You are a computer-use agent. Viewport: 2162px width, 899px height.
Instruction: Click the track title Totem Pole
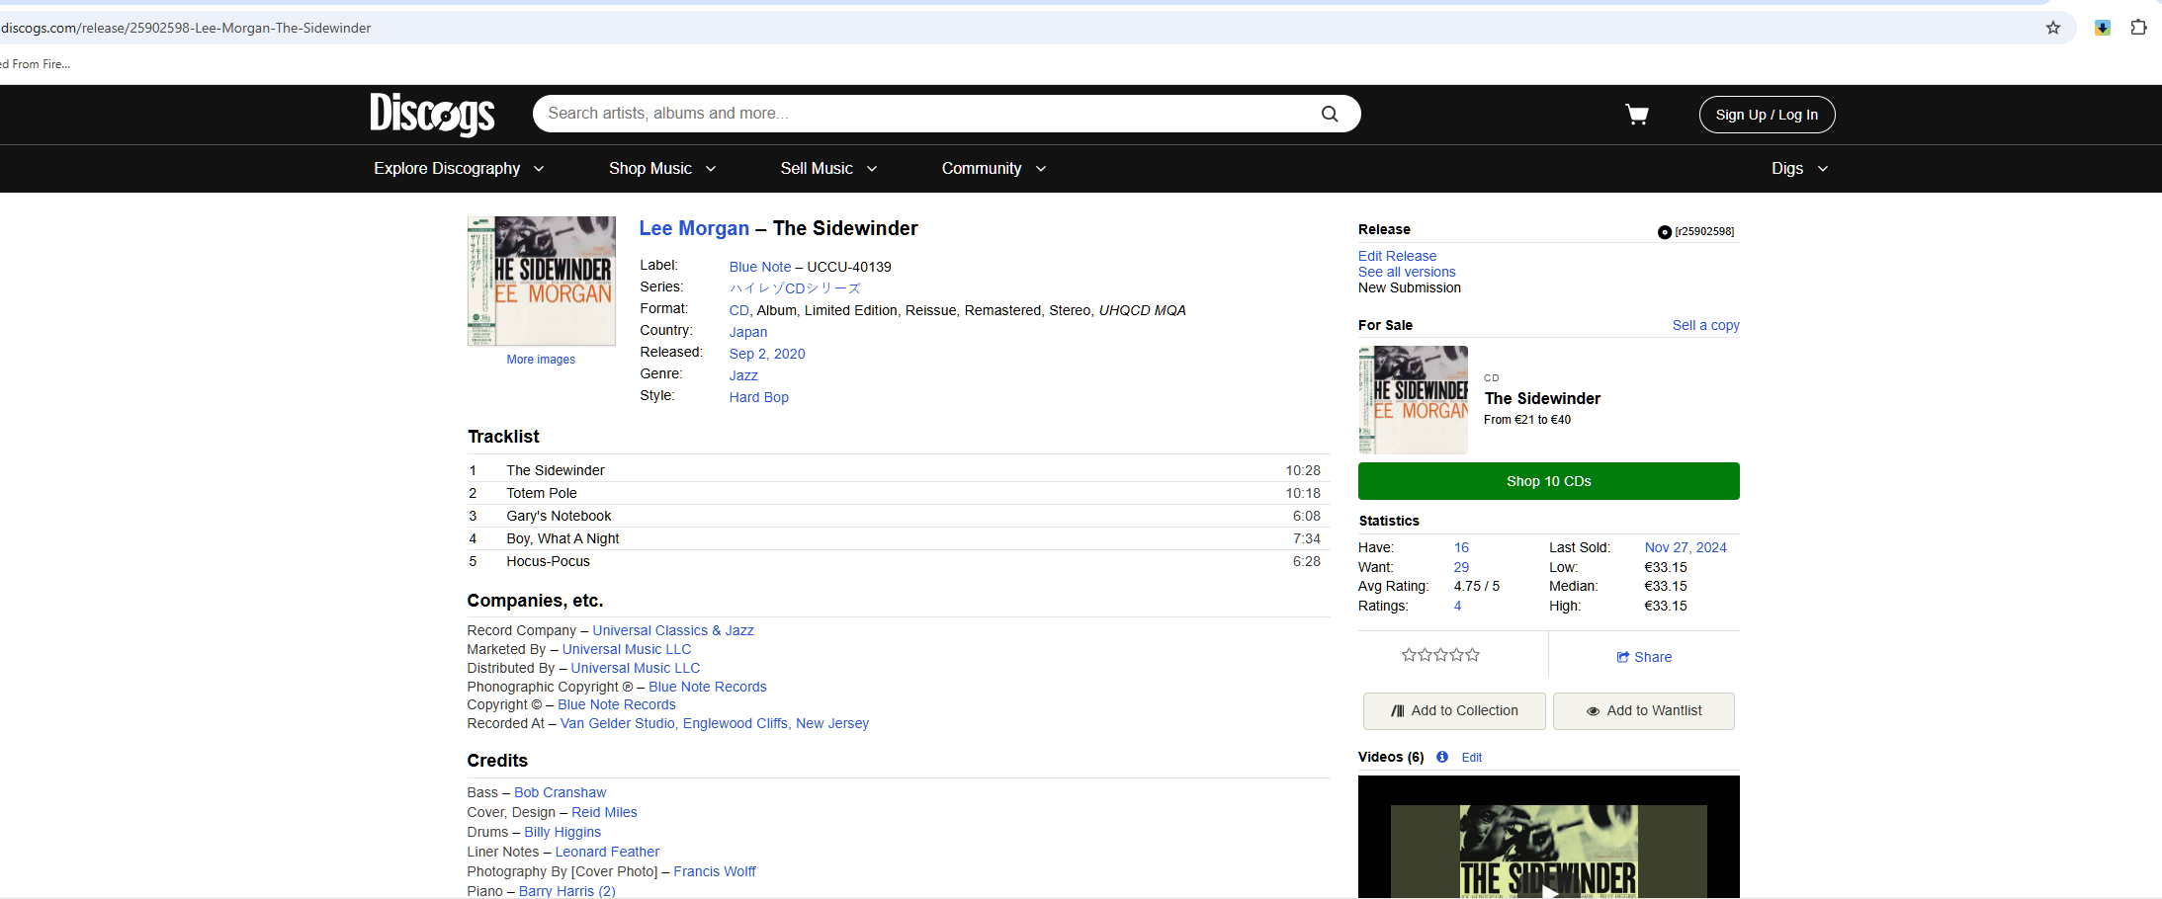point(542,493)
